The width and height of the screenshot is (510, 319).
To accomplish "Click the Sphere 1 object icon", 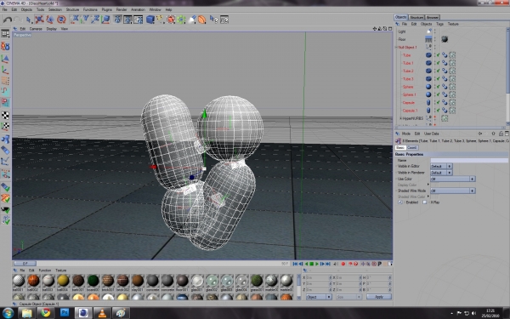I will [428, 94].
